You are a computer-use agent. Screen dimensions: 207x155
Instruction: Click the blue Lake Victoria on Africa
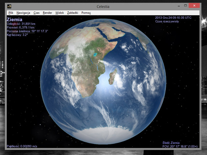click(x=95, y=54)
